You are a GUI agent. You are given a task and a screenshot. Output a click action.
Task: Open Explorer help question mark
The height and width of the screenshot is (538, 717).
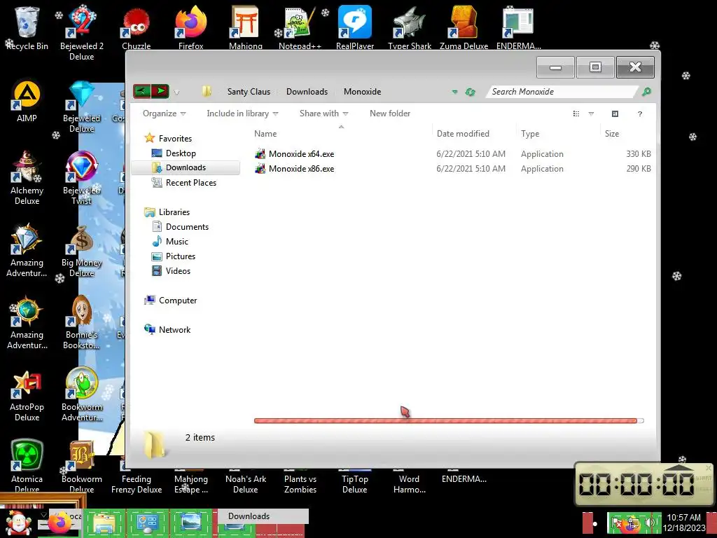640,114
